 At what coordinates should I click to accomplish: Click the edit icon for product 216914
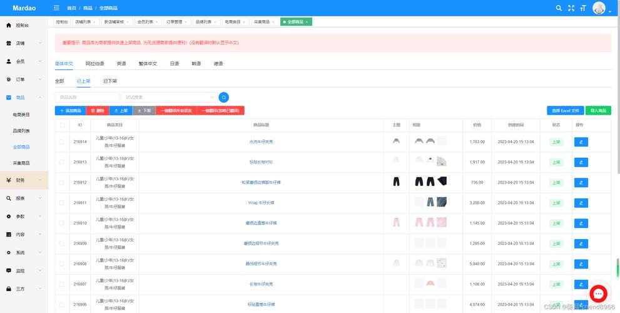pos(581,141)
